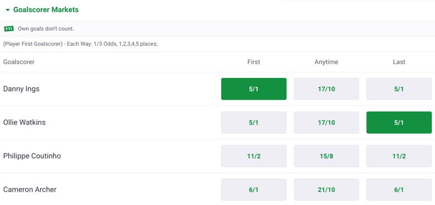This screenshot has height=205, width=435.
Task: Click the Last column header
Action: 399,62
